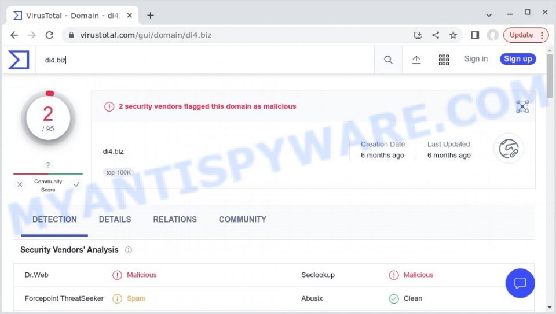This screenshot has width=556, height=314.
Task: Click the Dr.Web vendor name
Action: 36,275
